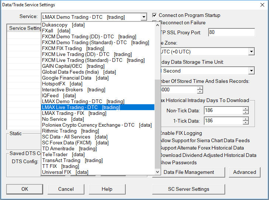The image size is (269, 200).
Task: Open SC Server Settings
Action: [x=189, y=189]
